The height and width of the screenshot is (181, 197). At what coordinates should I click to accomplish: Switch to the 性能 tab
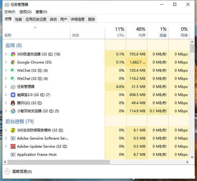coord(18,19)
